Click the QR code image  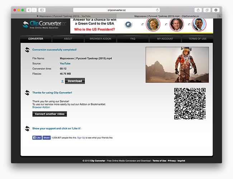click(x=190, y=104)
